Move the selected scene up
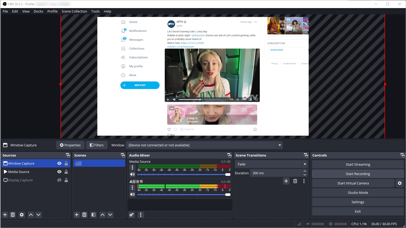Viewport: 406px width, 228px height. click(x=103, y=215)
